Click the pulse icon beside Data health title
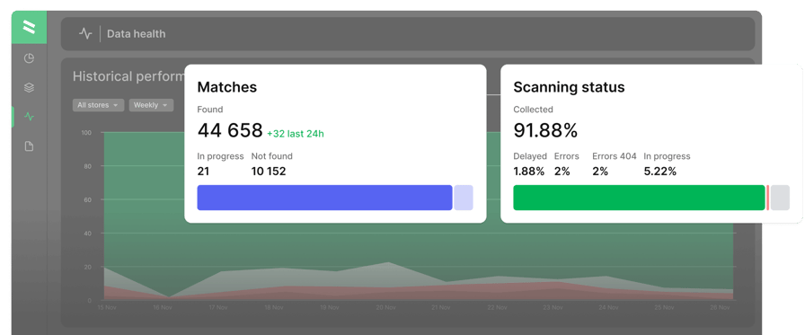The height and width of the screenshot is (335, 805). pos(85,34)
